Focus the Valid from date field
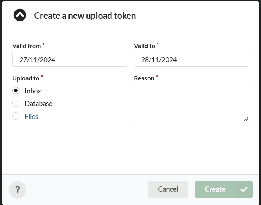Screen dimensions: 261x205 70,60
